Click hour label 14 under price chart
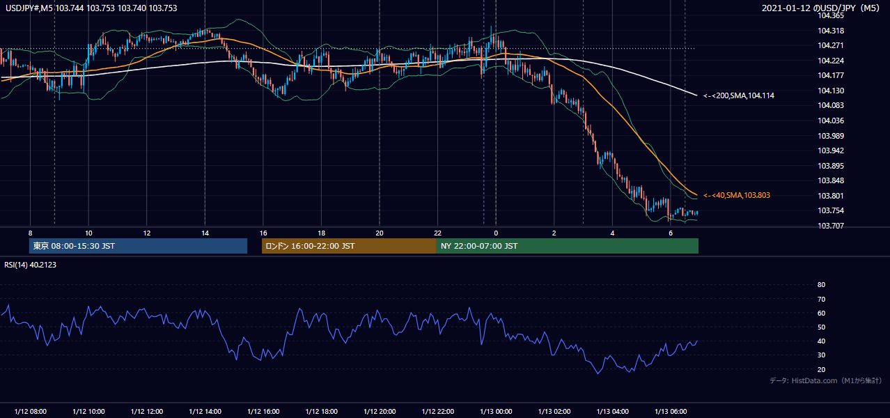The height and width of the screenshot is (418, 890). [205, 233]
